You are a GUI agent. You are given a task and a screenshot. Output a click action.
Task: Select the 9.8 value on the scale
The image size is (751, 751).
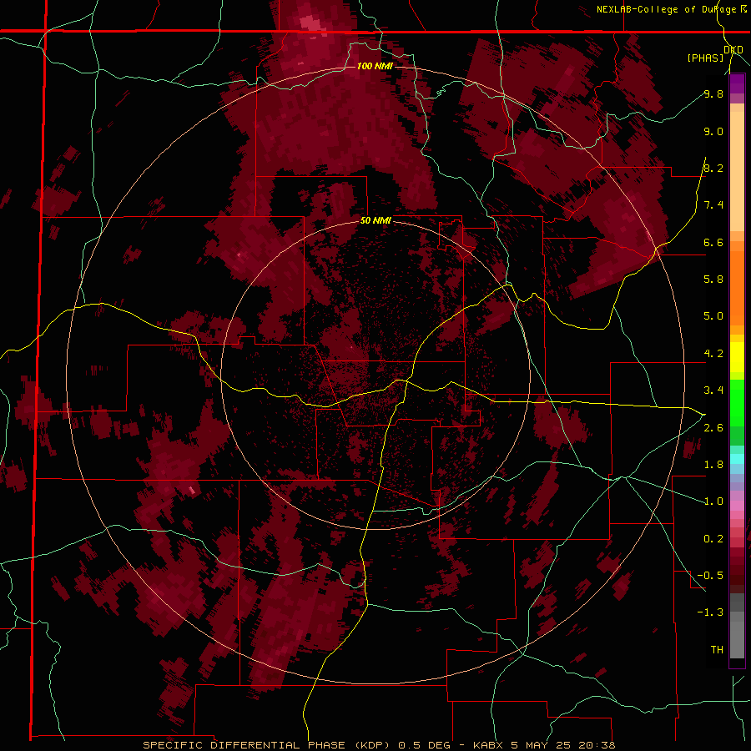click(713, 93)
